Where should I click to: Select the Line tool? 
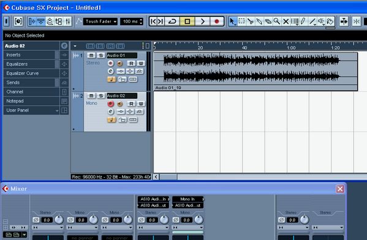pyautogui.click(x=312, y=21)
